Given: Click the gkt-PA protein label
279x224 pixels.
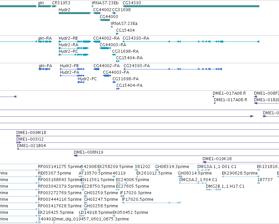Looking at the screenshot, I should click(x=45, y=66).
